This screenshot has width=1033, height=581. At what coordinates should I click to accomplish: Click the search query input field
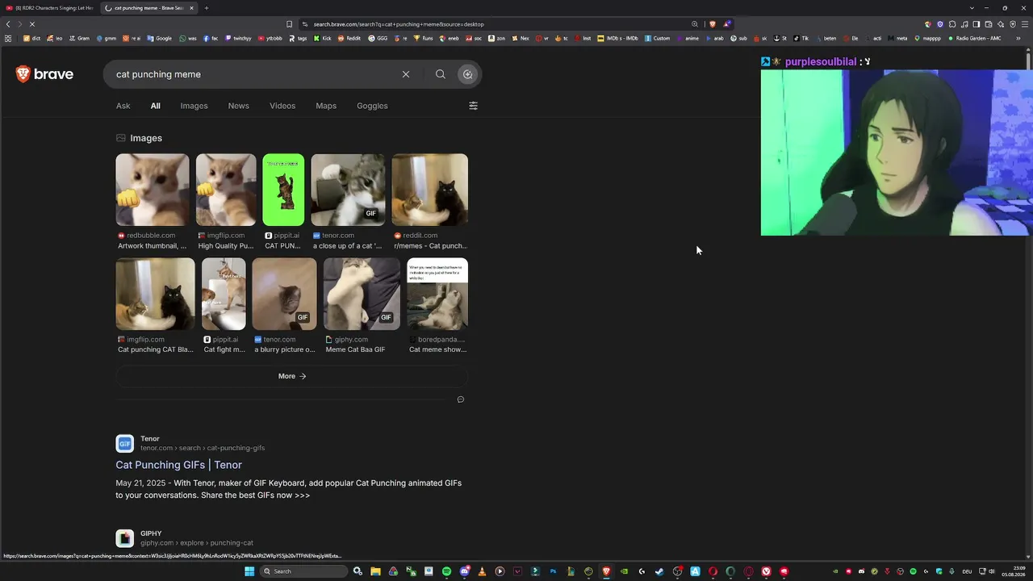pos(254,74)
